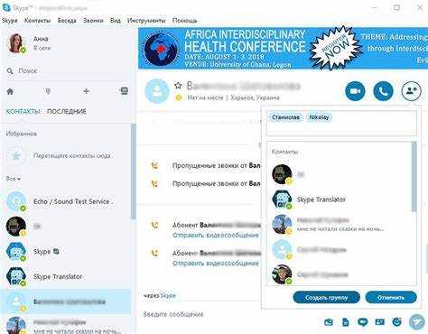
Task: Click second Отправить видеосообщение link
Action: (x=216, y=264)
